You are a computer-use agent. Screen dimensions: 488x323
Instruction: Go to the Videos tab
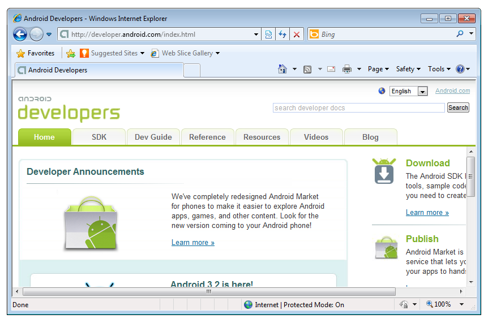coord(316,137)
